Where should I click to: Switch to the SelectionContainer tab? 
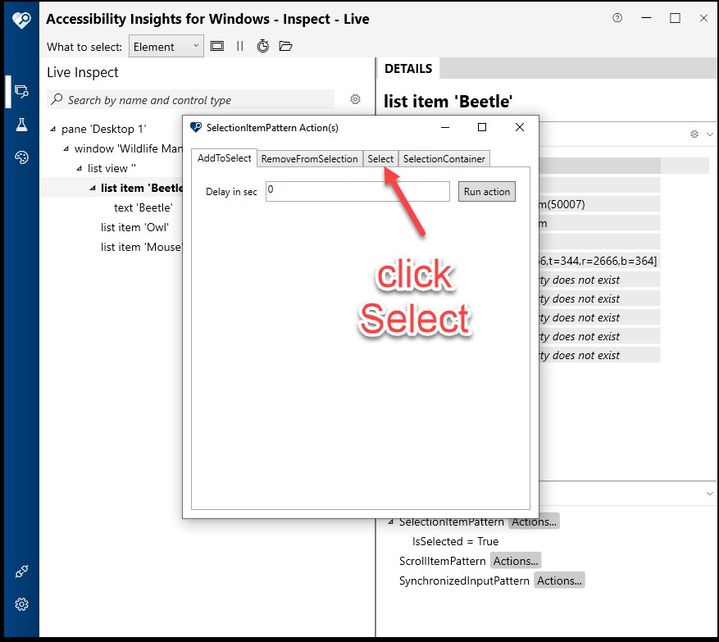[444, 159]
